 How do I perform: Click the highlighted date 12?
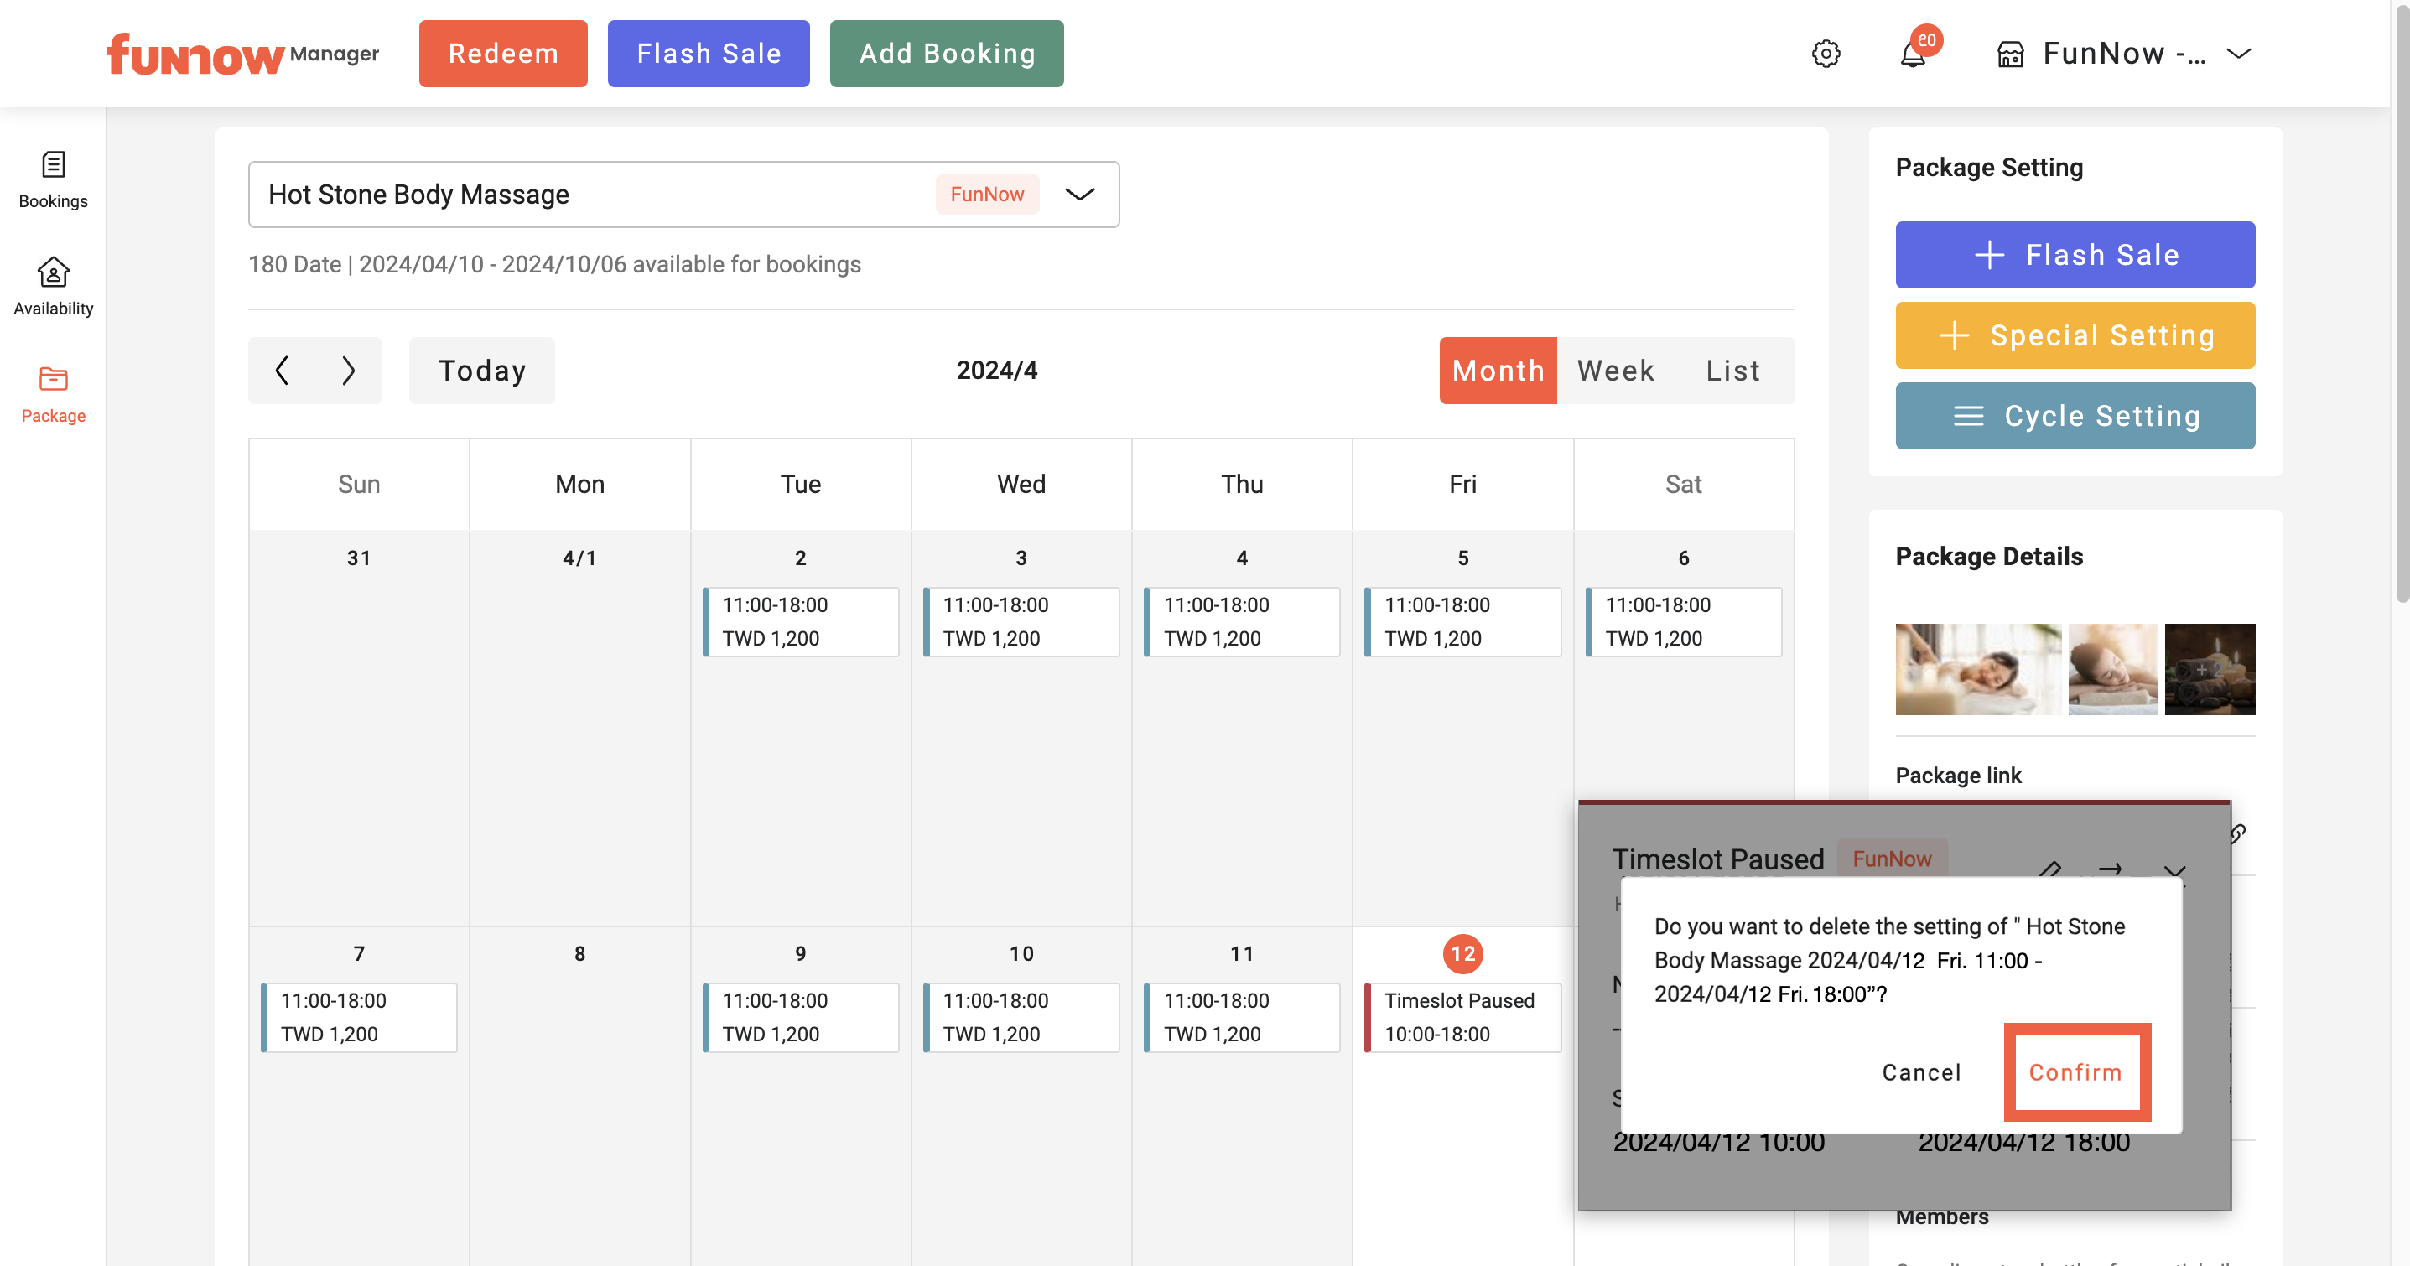(1463, 953)
